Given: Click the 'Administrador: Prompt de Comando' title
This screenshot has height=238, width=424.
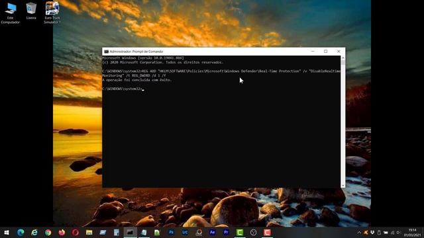Looking at the screenshot, I should pos(136,52).
